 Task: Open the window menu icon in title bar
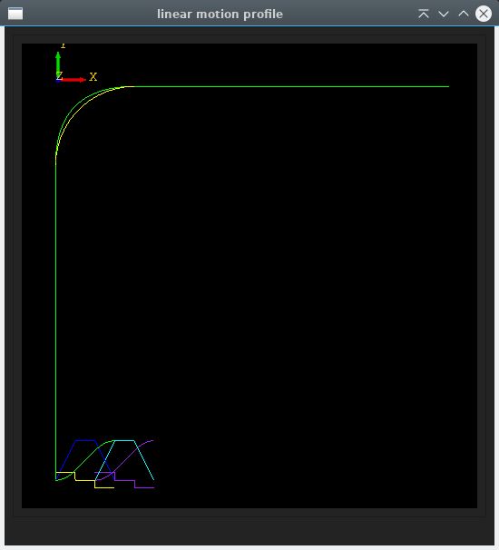pos(15,14)
